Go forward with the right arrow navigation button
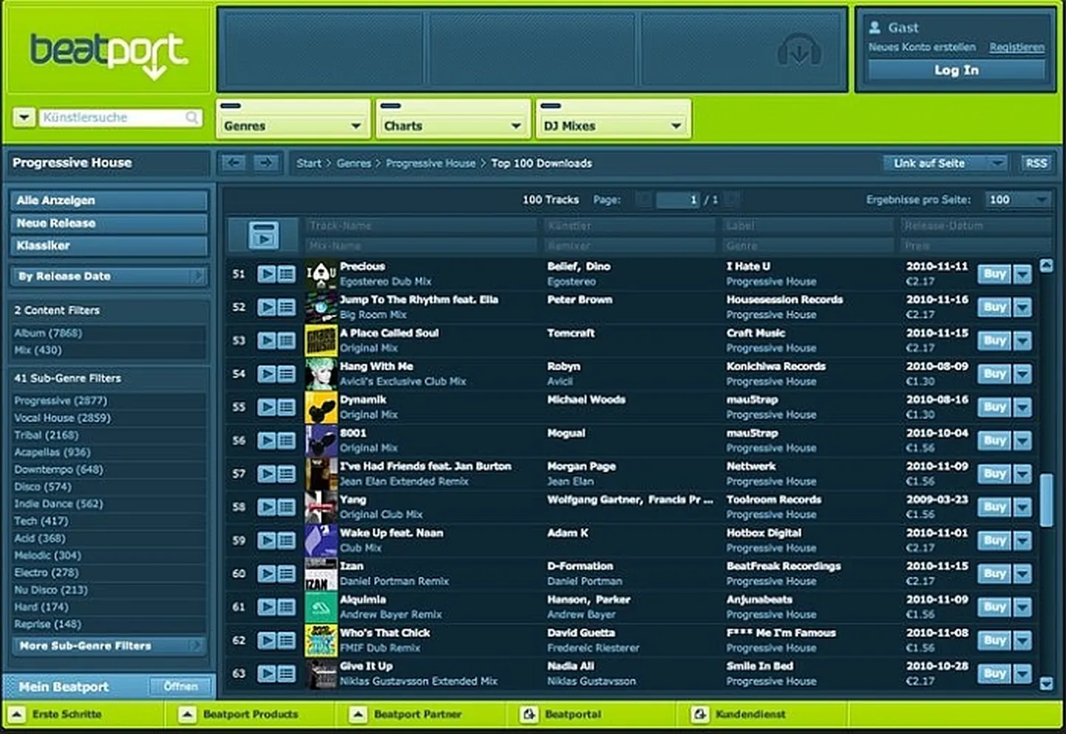 pos(265,163)
